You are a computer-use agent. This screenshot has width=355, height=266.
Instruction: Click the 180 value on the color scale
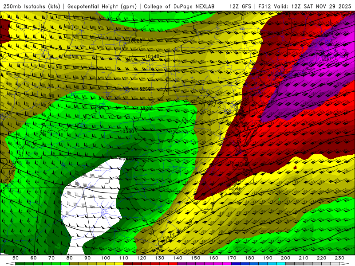[x=250, y=258]
